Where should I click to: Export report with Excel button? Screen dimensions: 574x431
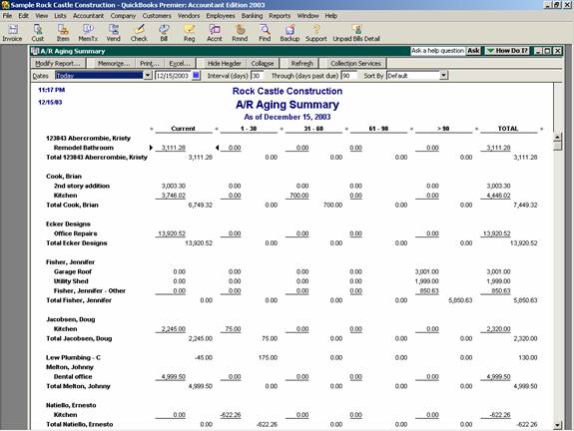(x=180, y=63)
